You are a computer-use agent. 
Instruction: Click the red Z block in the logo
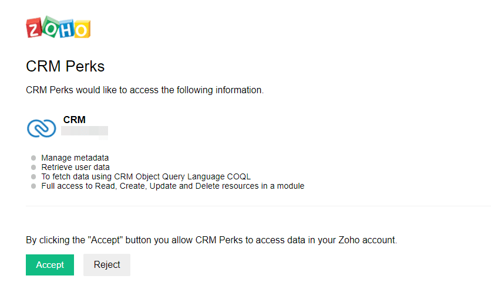pos(35,29)
